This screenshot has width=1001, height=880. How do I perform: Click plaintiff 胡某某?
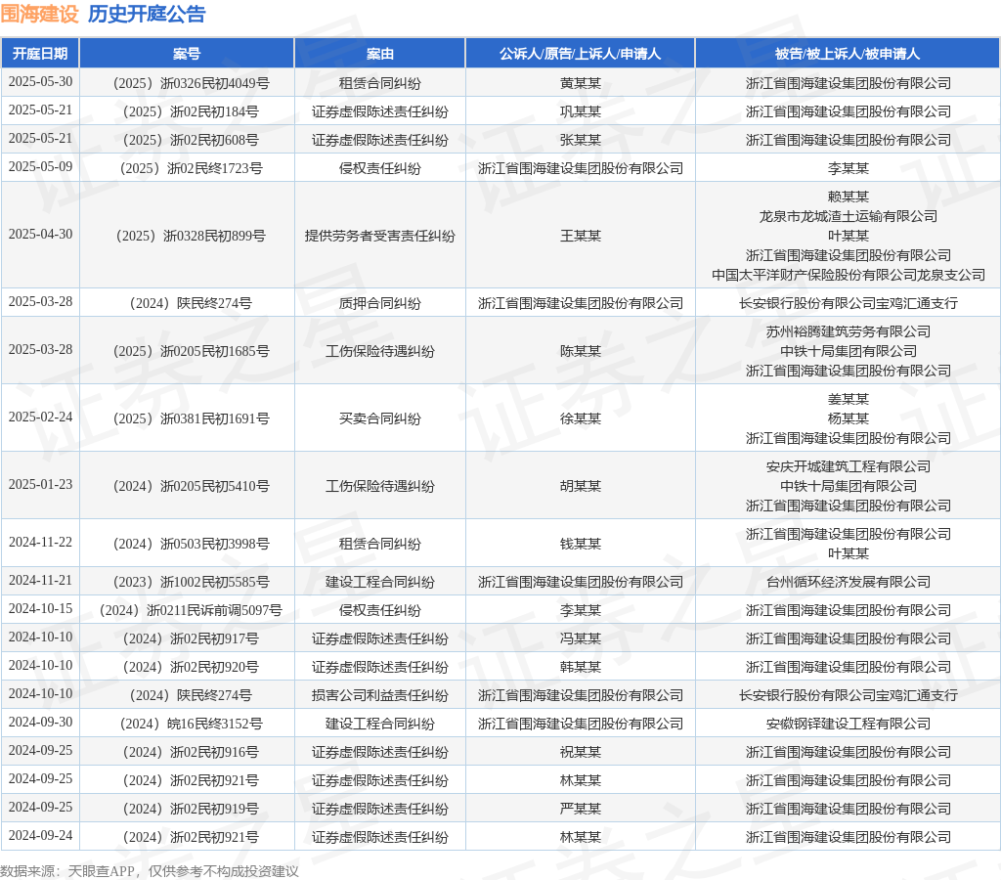coord(581,486)
